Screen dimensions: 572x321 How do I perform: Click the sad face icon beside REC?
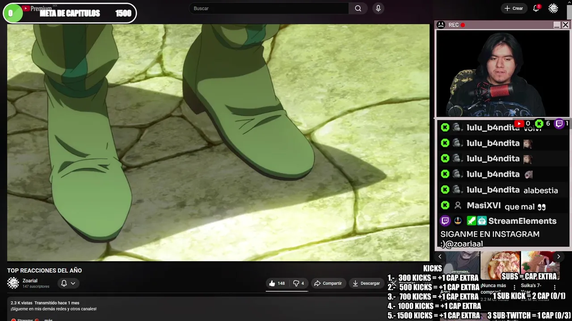[441, 25]
